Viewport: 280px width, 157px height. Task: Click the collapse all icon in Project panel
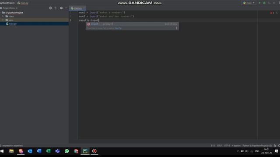click(x=56, y=8)
